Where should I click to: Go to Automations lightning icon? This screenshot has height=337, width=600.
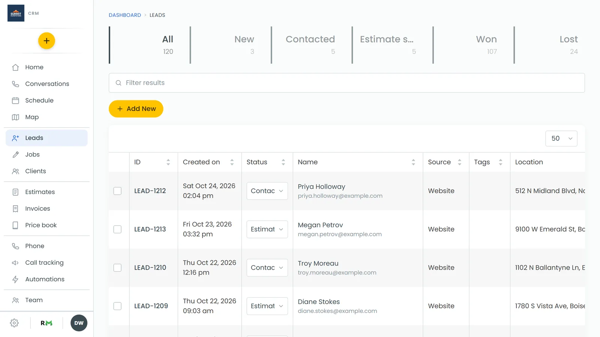click(x=15, y=279)
